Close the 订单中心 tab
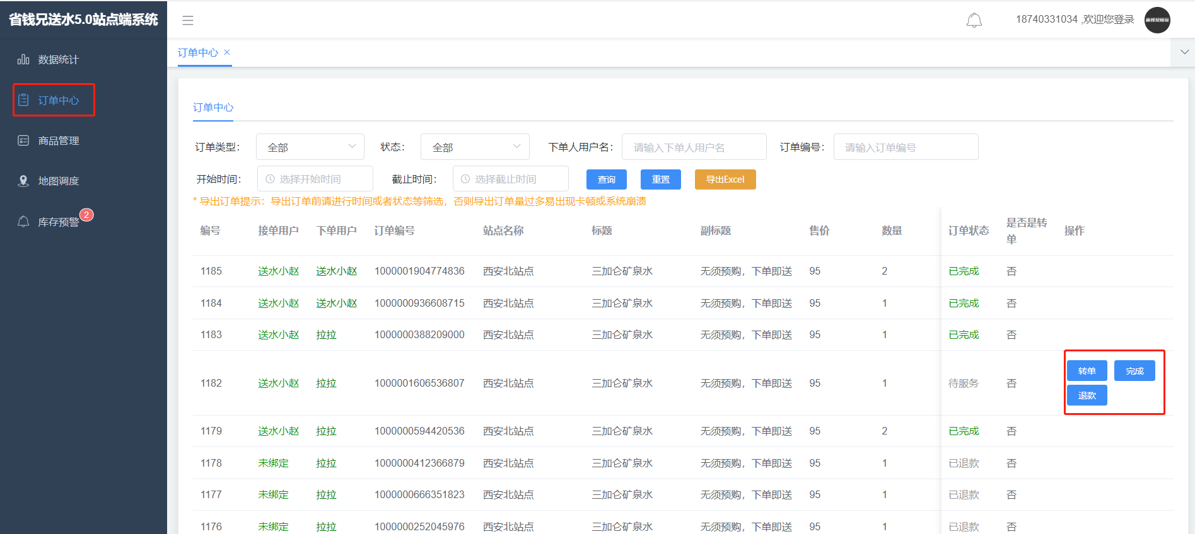Screen dimensions: 1195x534 click(x=227, y=52)
